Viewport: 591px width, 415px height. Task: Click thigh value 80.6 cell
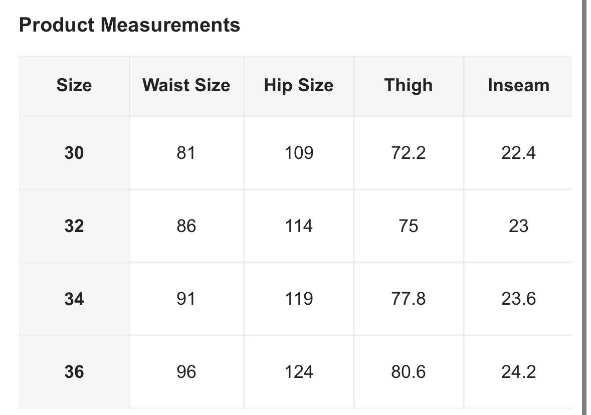[409, 372]
